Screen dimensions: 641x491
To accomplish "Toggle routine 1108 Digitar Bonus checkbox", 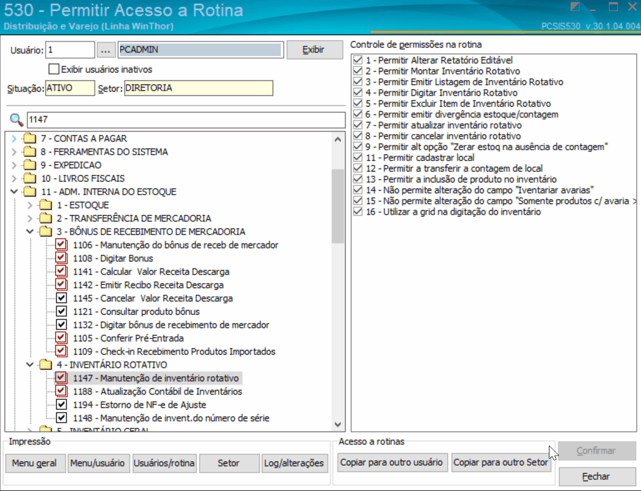I will 61,258.
